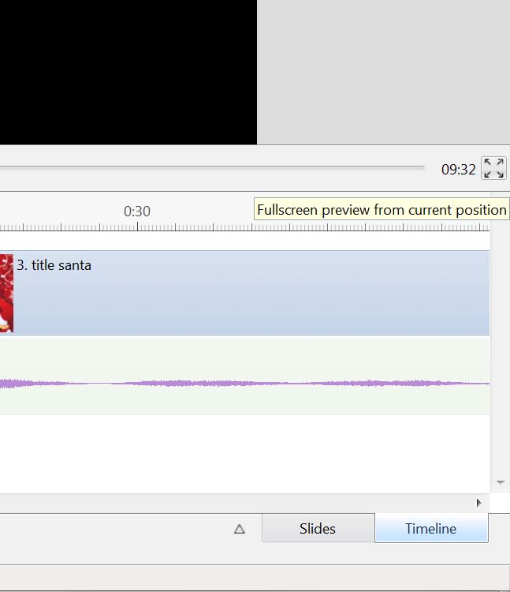Click the preview playback progress bar
The width and height of the screenshot is (510, 592).
point(212,167)
